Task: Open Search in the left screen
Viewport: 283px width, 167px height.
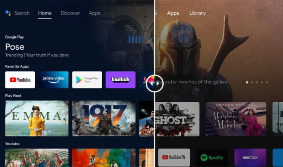Action: pyautogui.click(x=22, y=13)
